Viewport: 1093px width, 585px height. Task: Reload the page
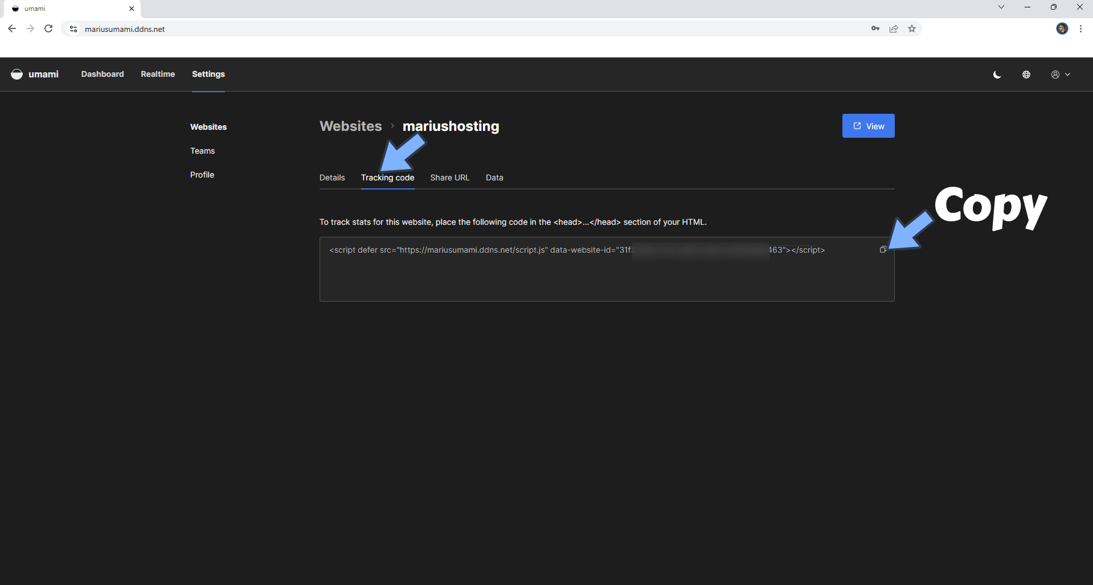(48, 28)
